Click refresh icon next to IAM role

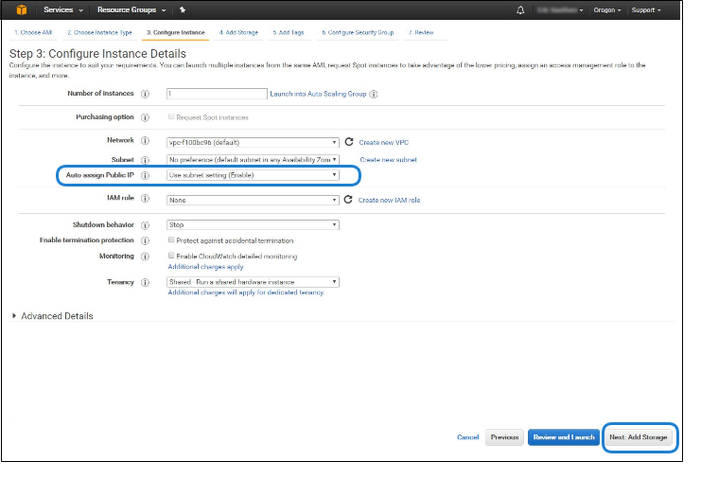tap(349, 200)
